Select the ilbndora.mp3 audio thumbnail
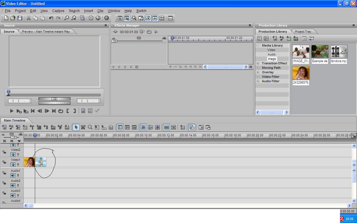This screenshot has height=223, width=357. [x=339, y=52]
